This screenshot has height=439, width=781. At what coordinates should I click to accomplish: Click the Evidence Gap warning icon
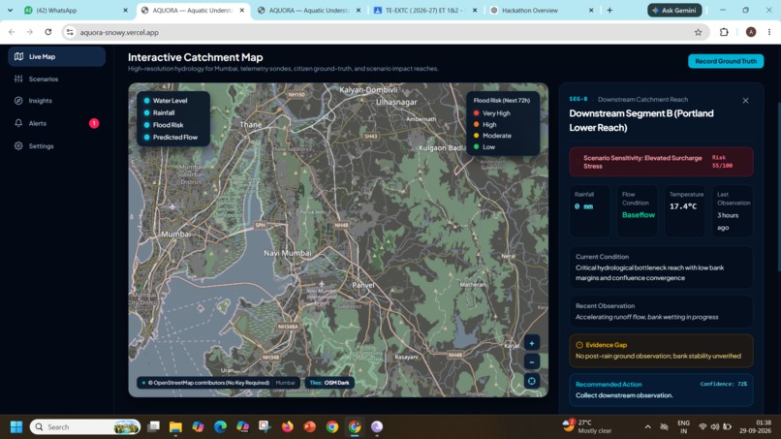pos(579,345)
